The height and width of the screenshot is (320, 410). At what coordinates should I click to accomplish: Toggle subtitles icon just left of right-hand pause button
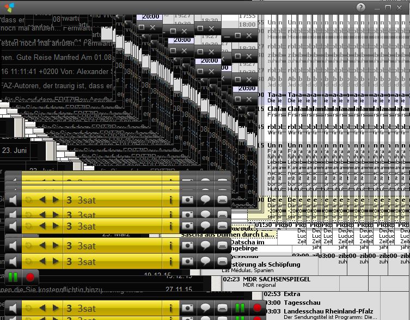coord(222,308)
